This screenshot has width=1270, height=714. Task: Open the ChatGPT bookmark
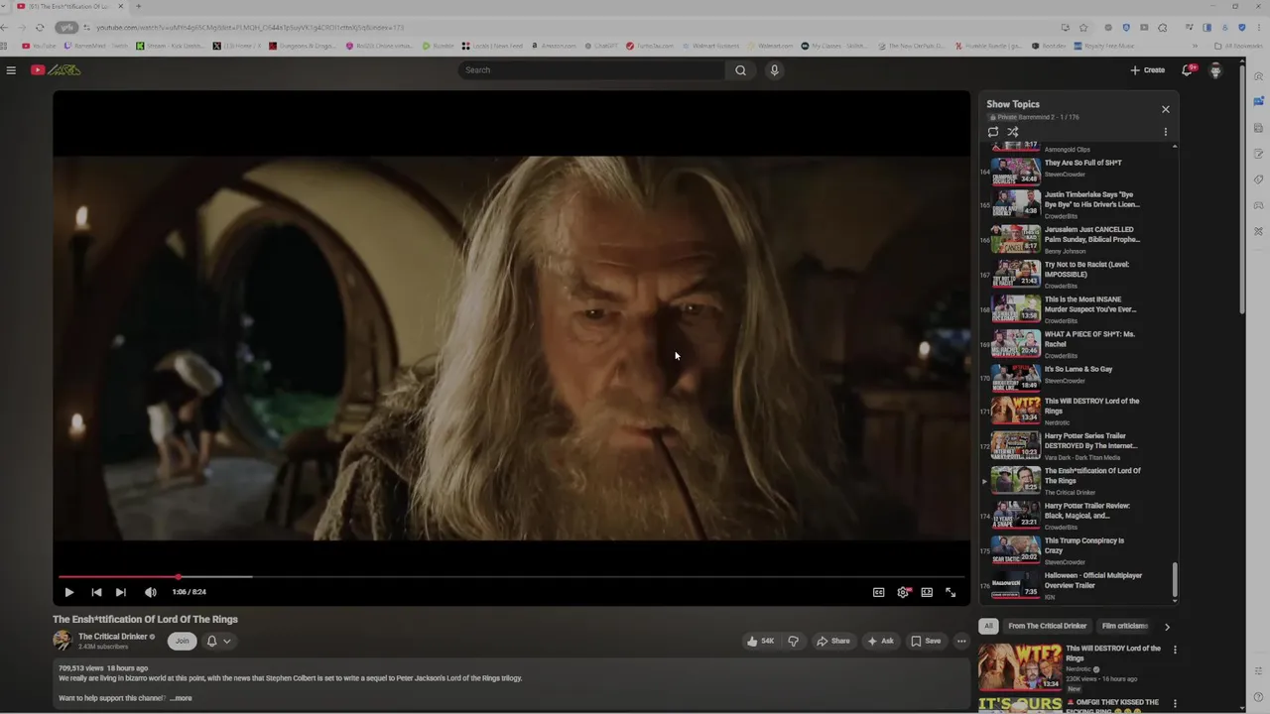point(601,46)
